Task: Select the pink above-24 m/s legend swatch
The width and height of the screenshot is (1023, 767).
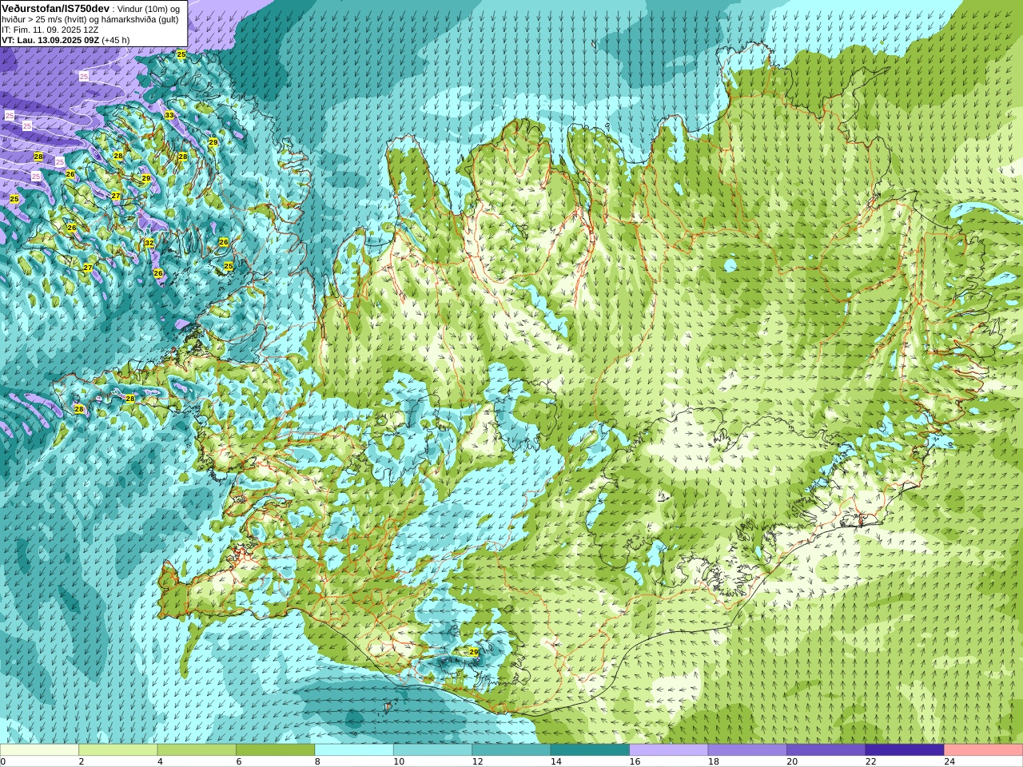Action: point(984,750)
